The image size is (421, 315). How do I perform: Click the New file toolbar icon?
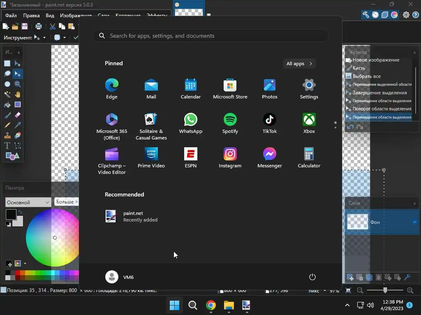[x=6, y=26]
